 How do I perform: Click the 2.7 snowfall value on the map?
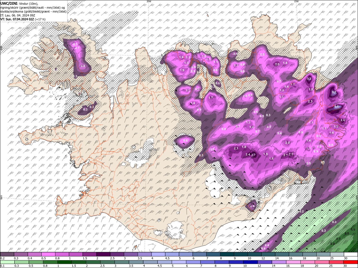254,155
